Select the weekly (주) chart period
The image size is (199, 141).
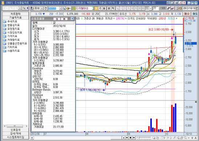tap(100, 8)
